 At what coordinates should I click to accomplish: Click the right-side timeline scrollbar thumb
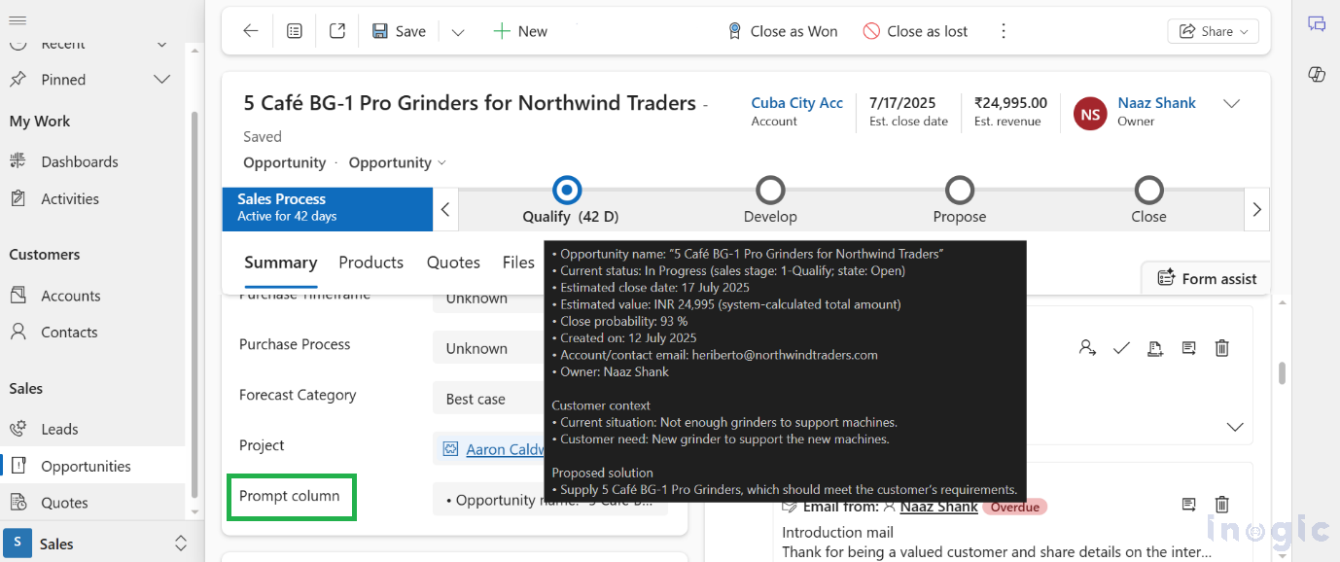coord(1282,373)
